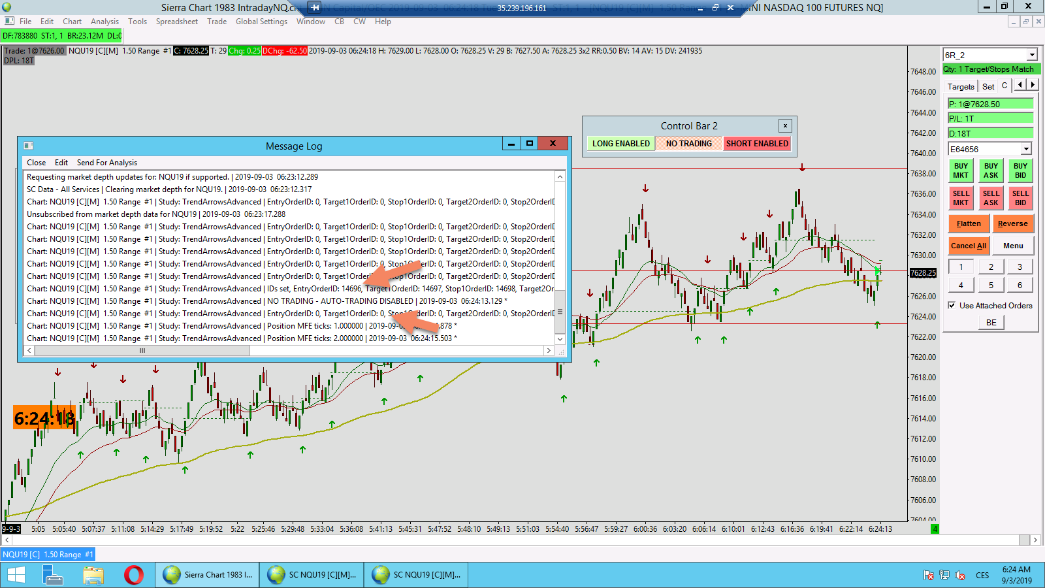This screenshot has height=588, width=1045.
Task: Open Server Manager from taskbar
Action: pos(52,575)
